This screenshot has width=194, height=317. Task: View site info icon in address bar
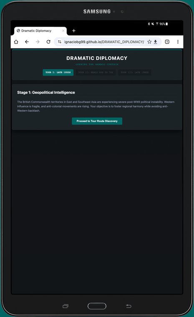(60, 42)
